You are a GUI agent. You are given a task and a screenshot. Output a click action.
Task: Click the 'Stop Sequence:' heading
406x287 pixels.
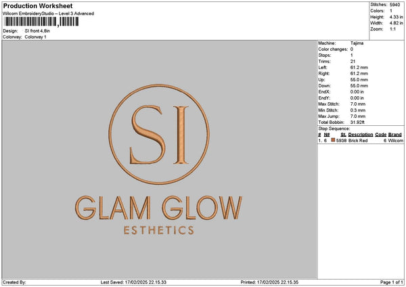point(334,129)
